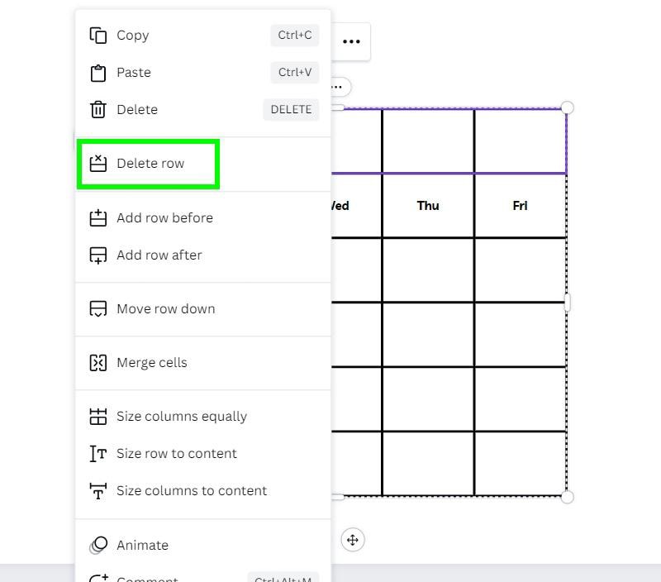Screen dimensions: 661x582
Task: Click the Size columns equally icon
Action: (x=98, y=417)
